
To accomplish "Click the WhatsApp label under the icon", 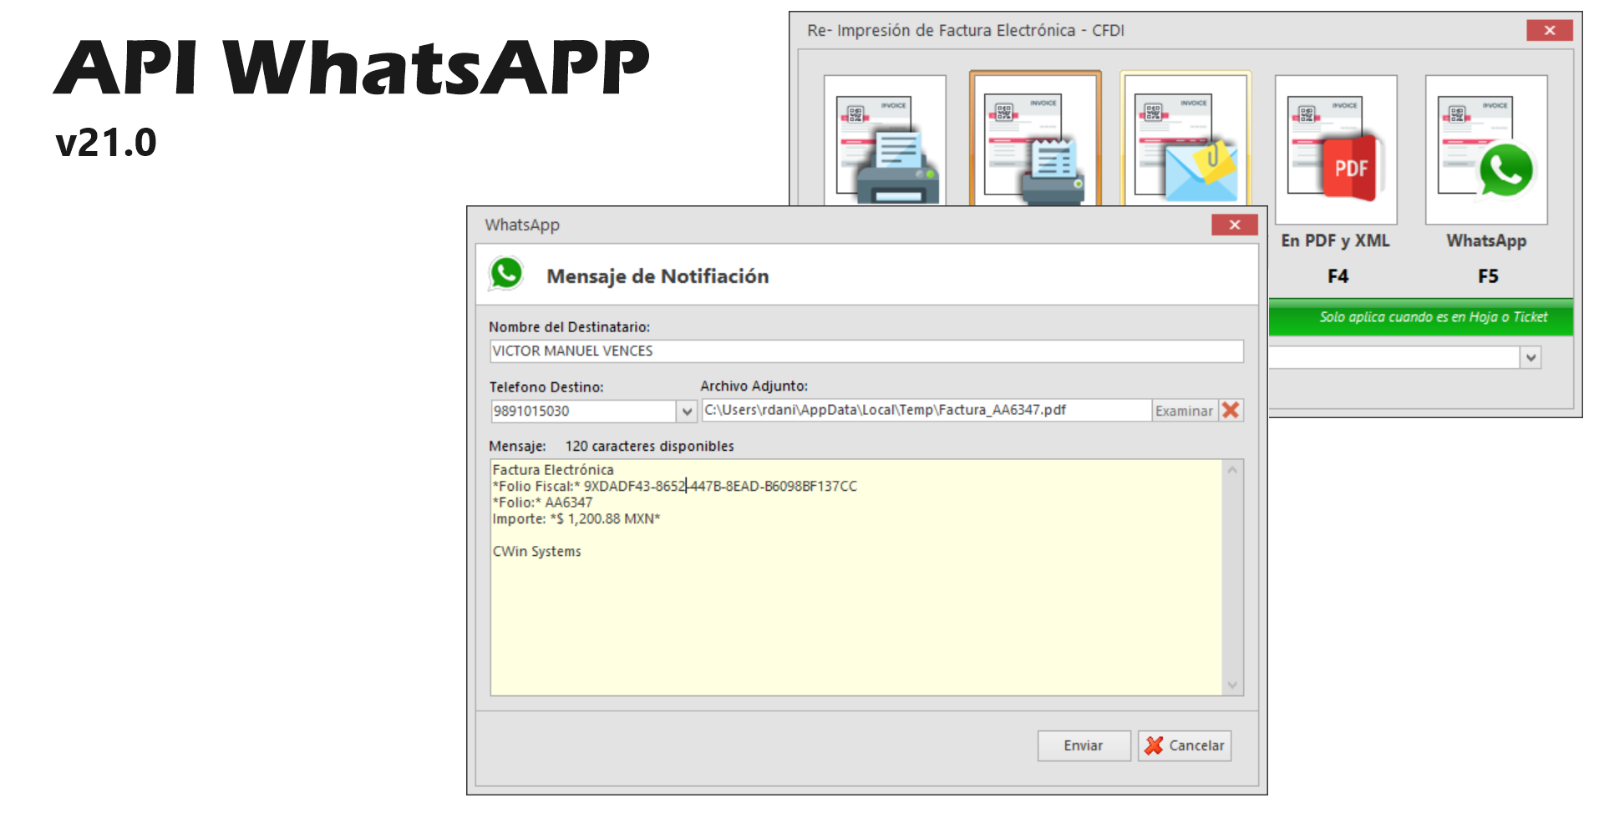I will pyautogui.click(x=1486, y=240).
